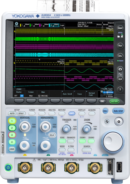The image size is (130, 184).
Task: Open the ANALYSIS menu key
Action: pos(52,113)
